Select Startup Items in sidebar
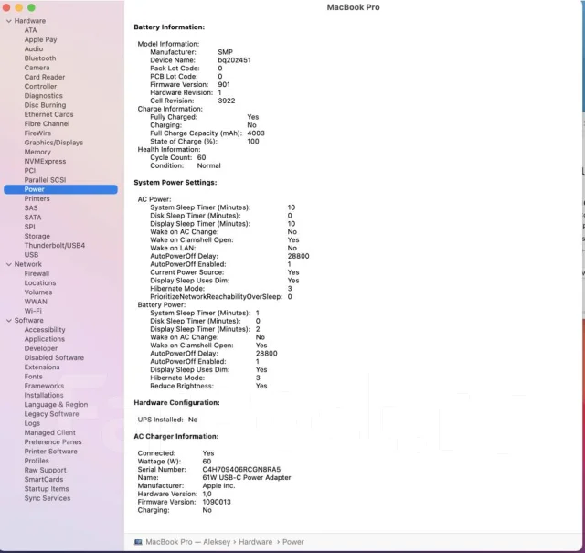The height and width of the screenshot is (553, 585). coord(47,489)
